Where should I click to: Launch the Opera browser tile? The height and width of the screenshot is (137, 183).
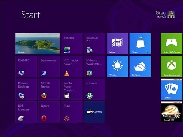tap(49, 112)
